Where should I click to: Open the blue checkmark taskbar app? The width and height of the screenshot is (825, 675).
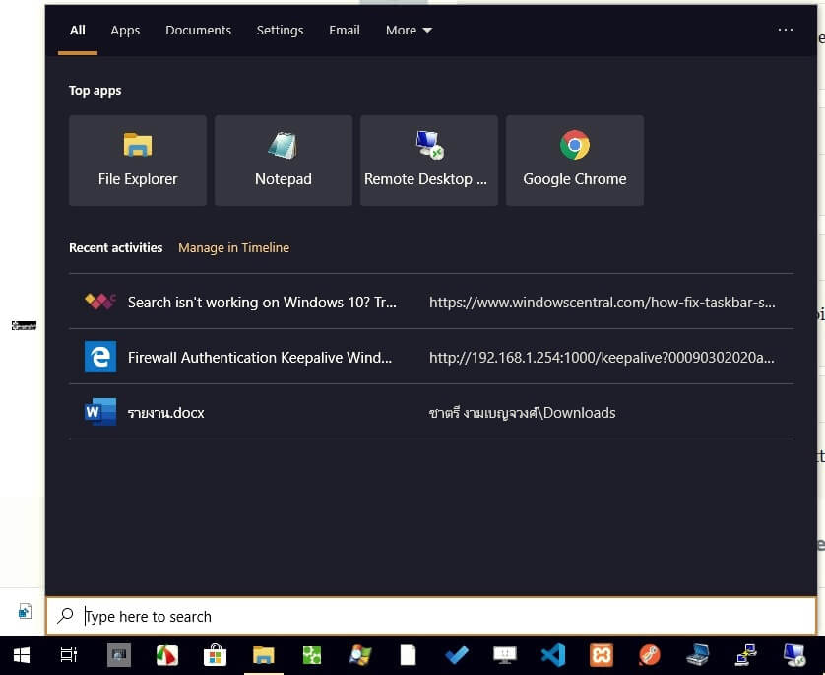(x=456, y=655)
